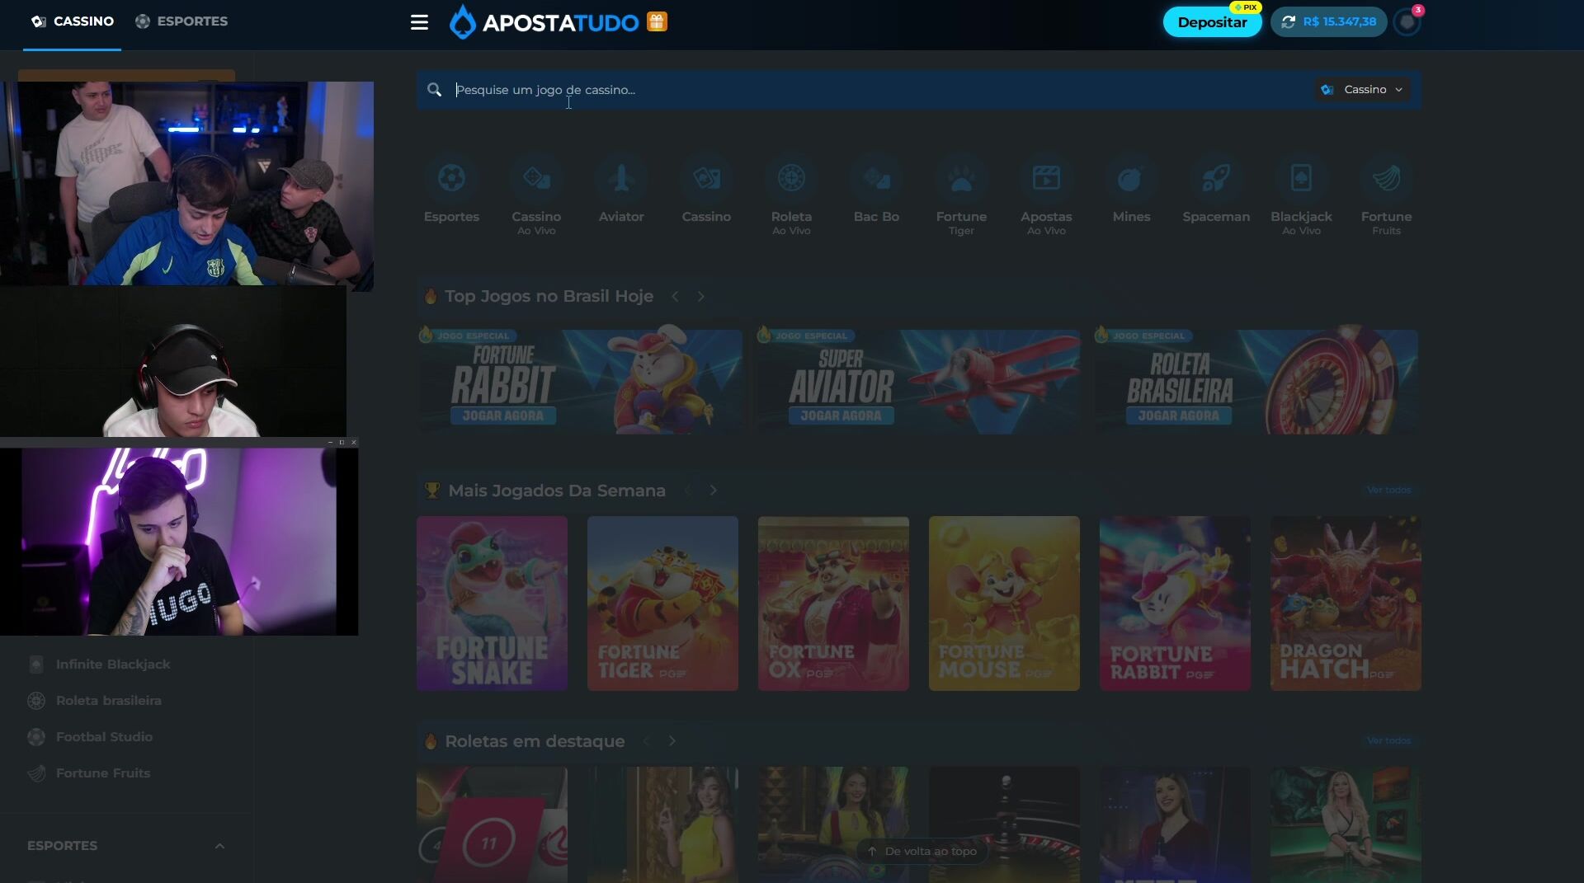Go to previous Top Jogos no Brasil slide

pos(675,296)
